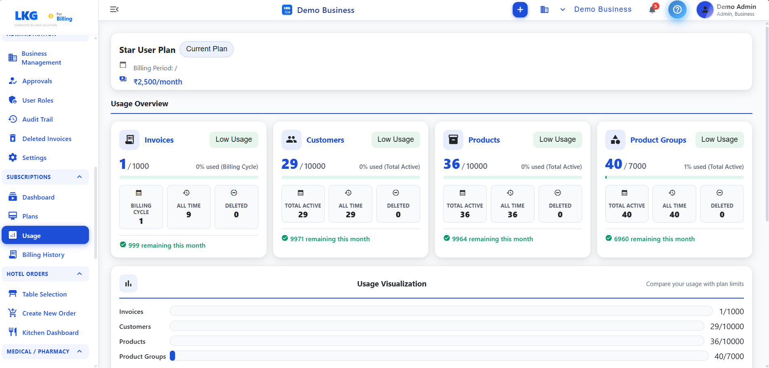Click Invoices ALL TIME 9 tile

coord(189,207)
